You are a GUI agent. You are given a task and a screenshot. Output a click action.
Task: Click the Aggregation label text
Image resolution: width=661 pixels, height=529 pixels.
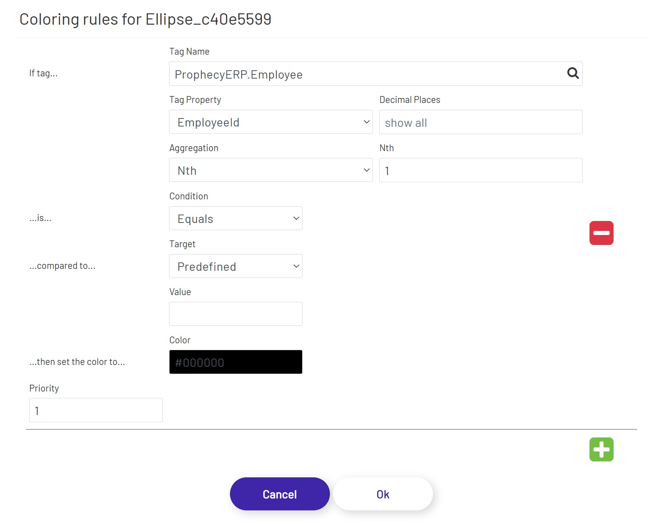click(x=194, y=148)
